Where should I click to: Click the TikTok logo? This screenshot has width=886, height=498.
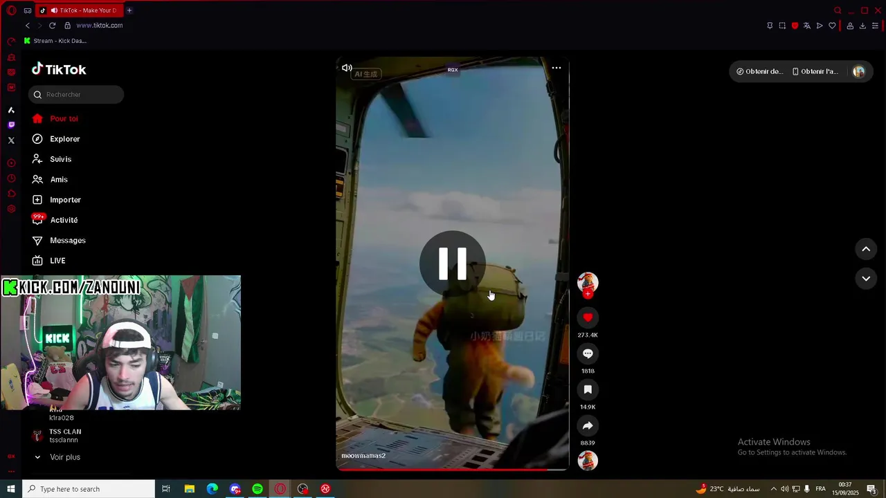coord(59,69)
